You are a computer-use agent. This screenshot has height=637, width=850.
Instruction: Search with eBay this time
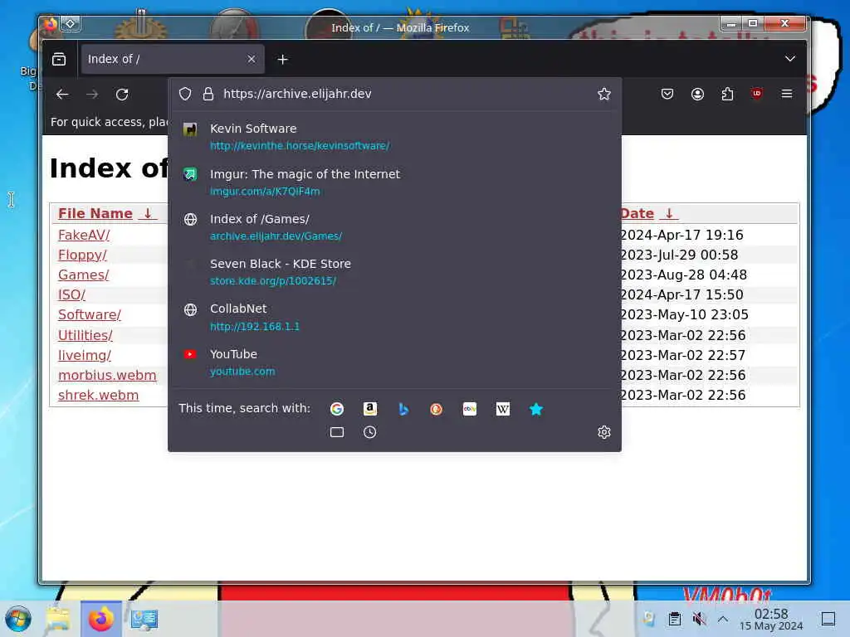point(470,409)
